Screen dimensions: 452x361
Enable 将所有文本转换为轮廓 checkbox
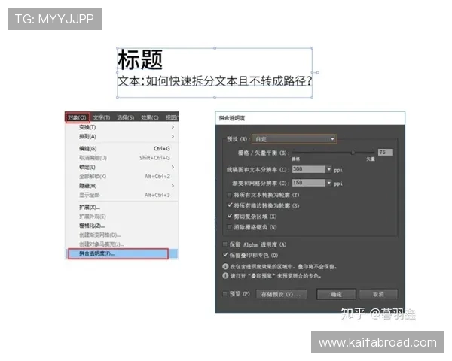[x=230, y=195]
